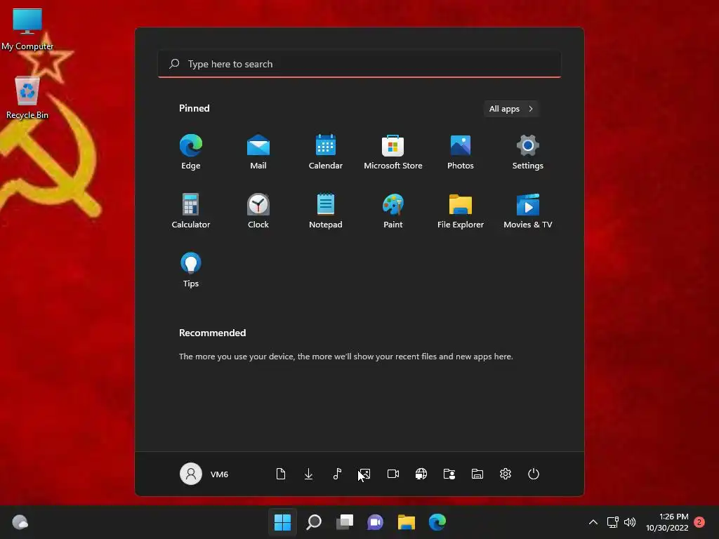
Task: Open Microsoft Store from pinned apps
Action: [393, 152]
